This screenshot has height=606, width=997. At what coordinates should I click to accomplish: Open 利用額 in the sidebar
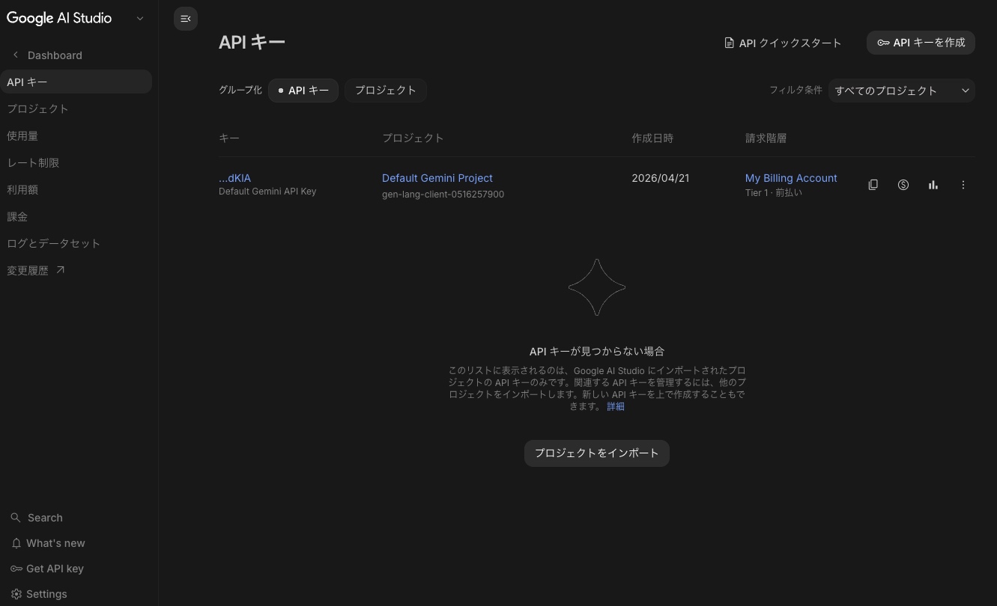tap(76, 189)
